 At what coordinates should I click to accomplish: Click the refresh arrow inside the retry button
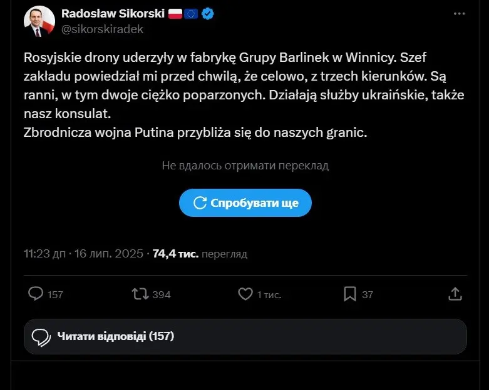point(200,203)
